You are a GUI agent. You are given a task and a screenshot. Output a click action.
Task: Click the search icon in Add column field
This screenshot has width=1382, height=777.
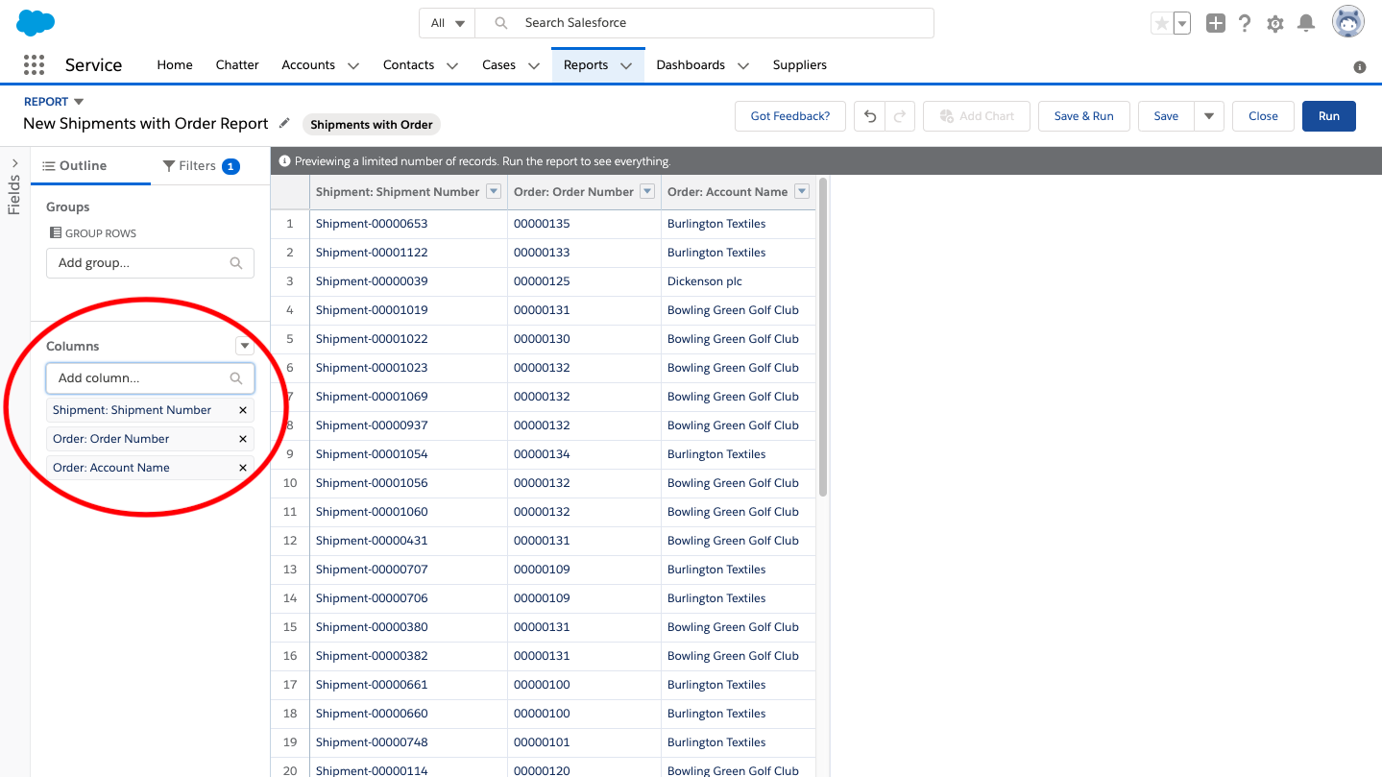pyautogui.click(x=236, y=378)
